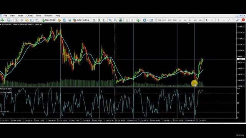Viewport: 246px width, 138px height.
Task: Open the search magnifier icon
Action: click(x=238, y=20)
